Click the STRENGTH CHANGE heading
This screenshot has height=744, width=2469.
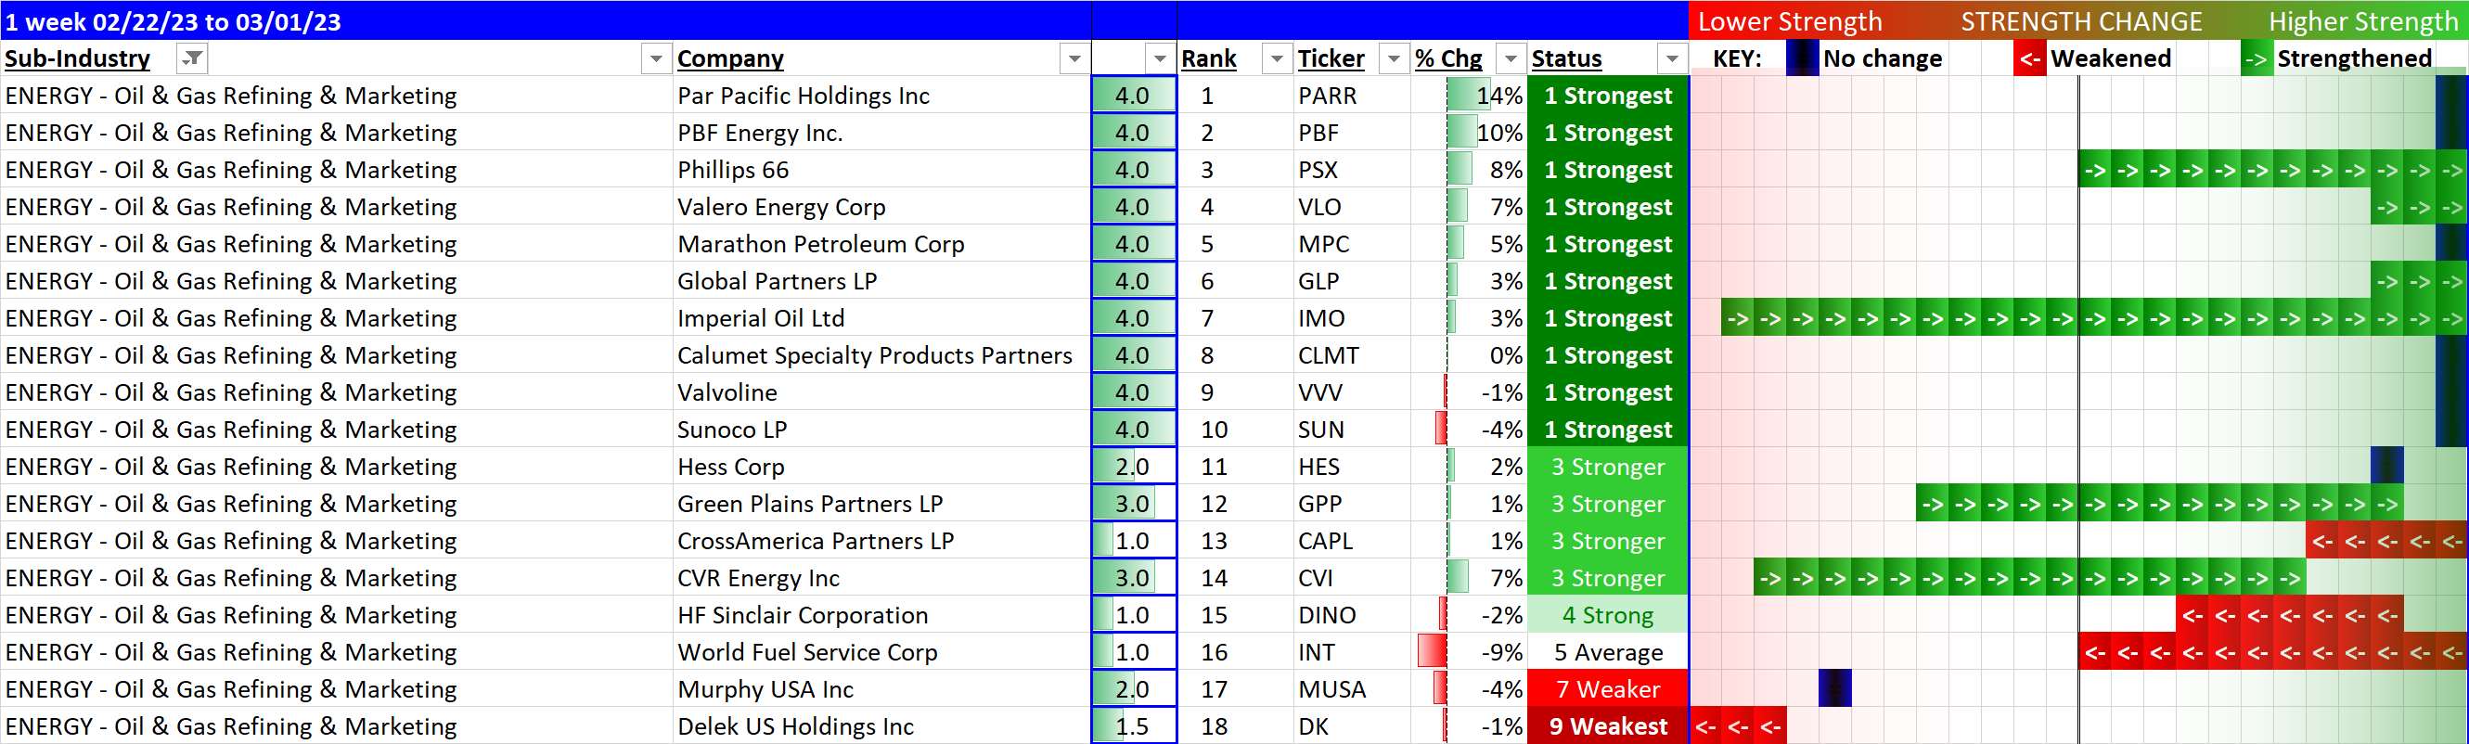pos(2081,21)
